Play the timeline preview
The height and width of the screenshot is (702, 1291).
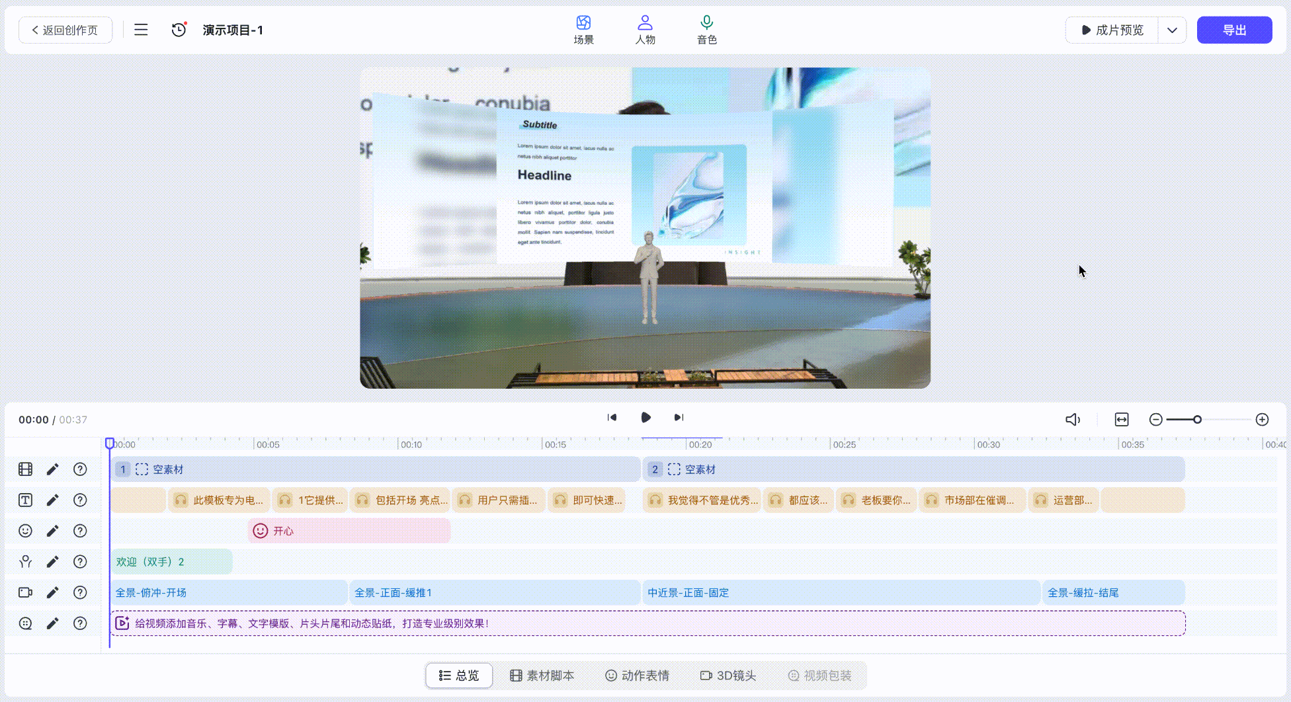[x=645, y=417]
